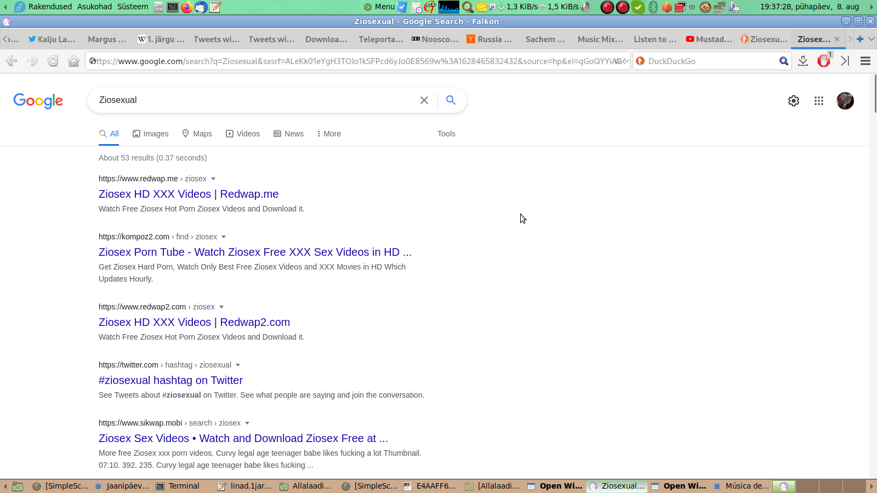Select the Russia browser tab
Screen dimensions: 877x493
[x=489, y=39]
